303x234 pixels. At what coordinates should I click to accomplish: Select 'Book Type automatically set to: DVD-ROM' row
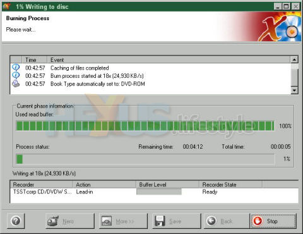(150, 84)
